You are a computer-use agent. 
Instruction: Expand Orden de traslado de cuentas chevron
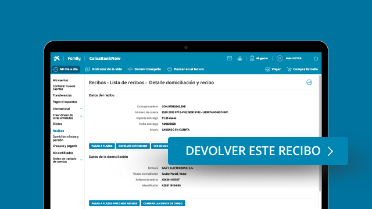(81, 160)
